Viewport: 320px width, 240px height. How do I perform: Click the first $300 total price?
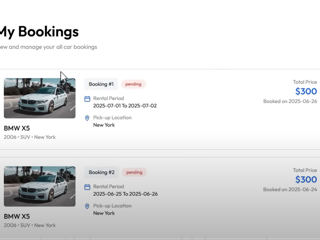click(x=306, y=91)
